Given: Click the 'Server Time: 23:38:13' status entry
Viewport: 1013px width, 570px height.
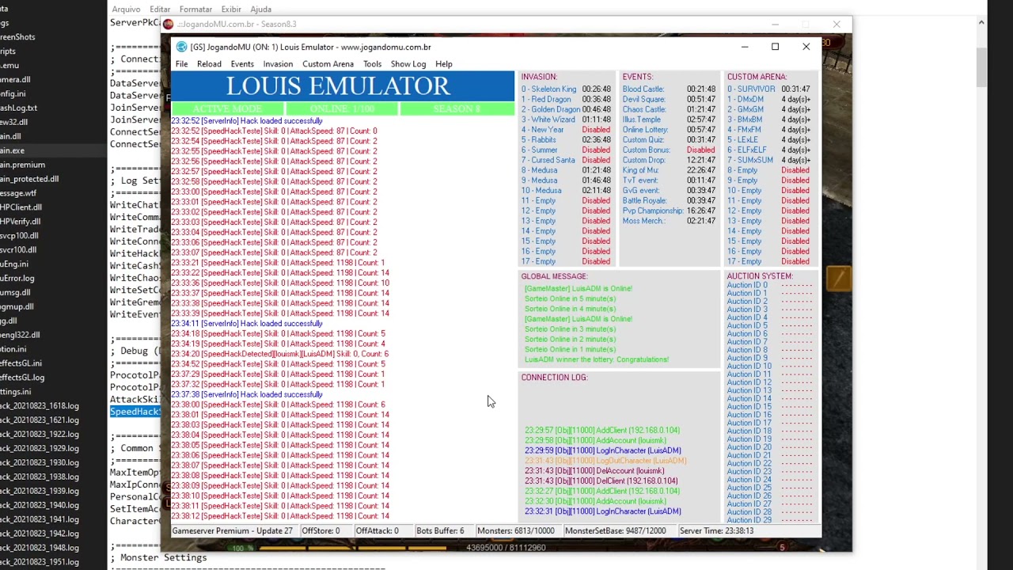Looking at the screenshot, I should click(716, 531).
